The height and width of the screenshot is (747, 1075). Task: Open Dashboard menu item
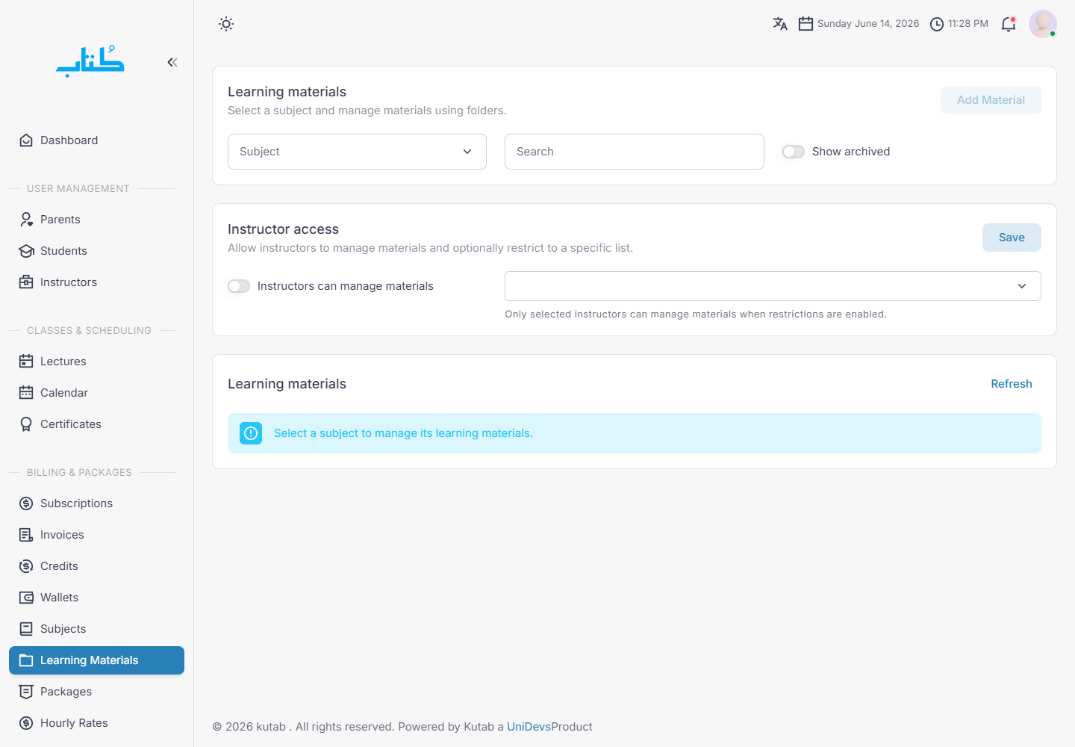pos(96,140)
